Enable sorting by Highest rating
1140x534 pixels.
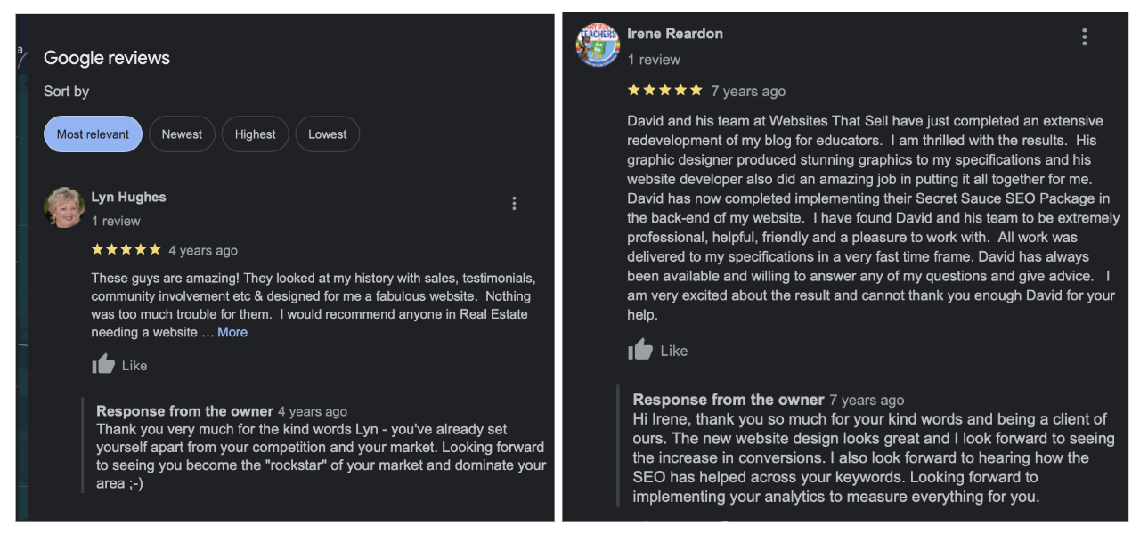[255, 133]
